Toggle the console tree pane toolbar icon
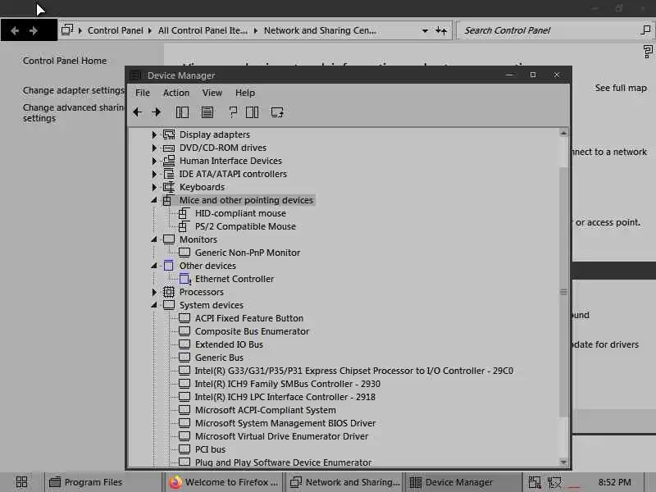Viewport: 656px width, 492px height. tap(182, 112)
